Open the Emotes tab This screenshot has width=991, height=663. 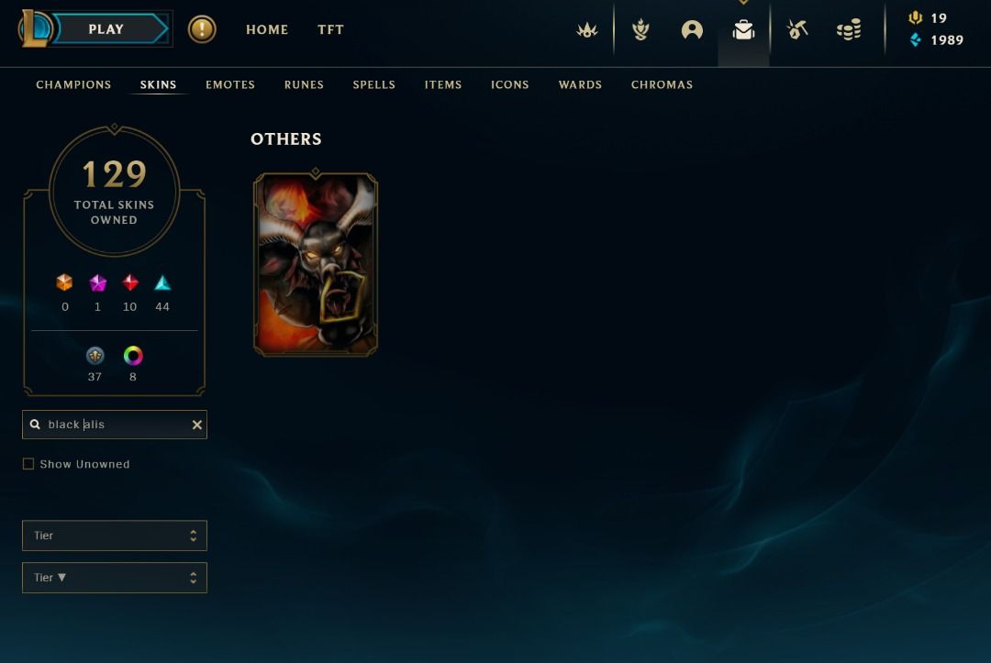tap(230, 84)
